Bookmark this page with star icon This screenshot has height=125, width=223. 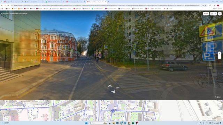206,6
